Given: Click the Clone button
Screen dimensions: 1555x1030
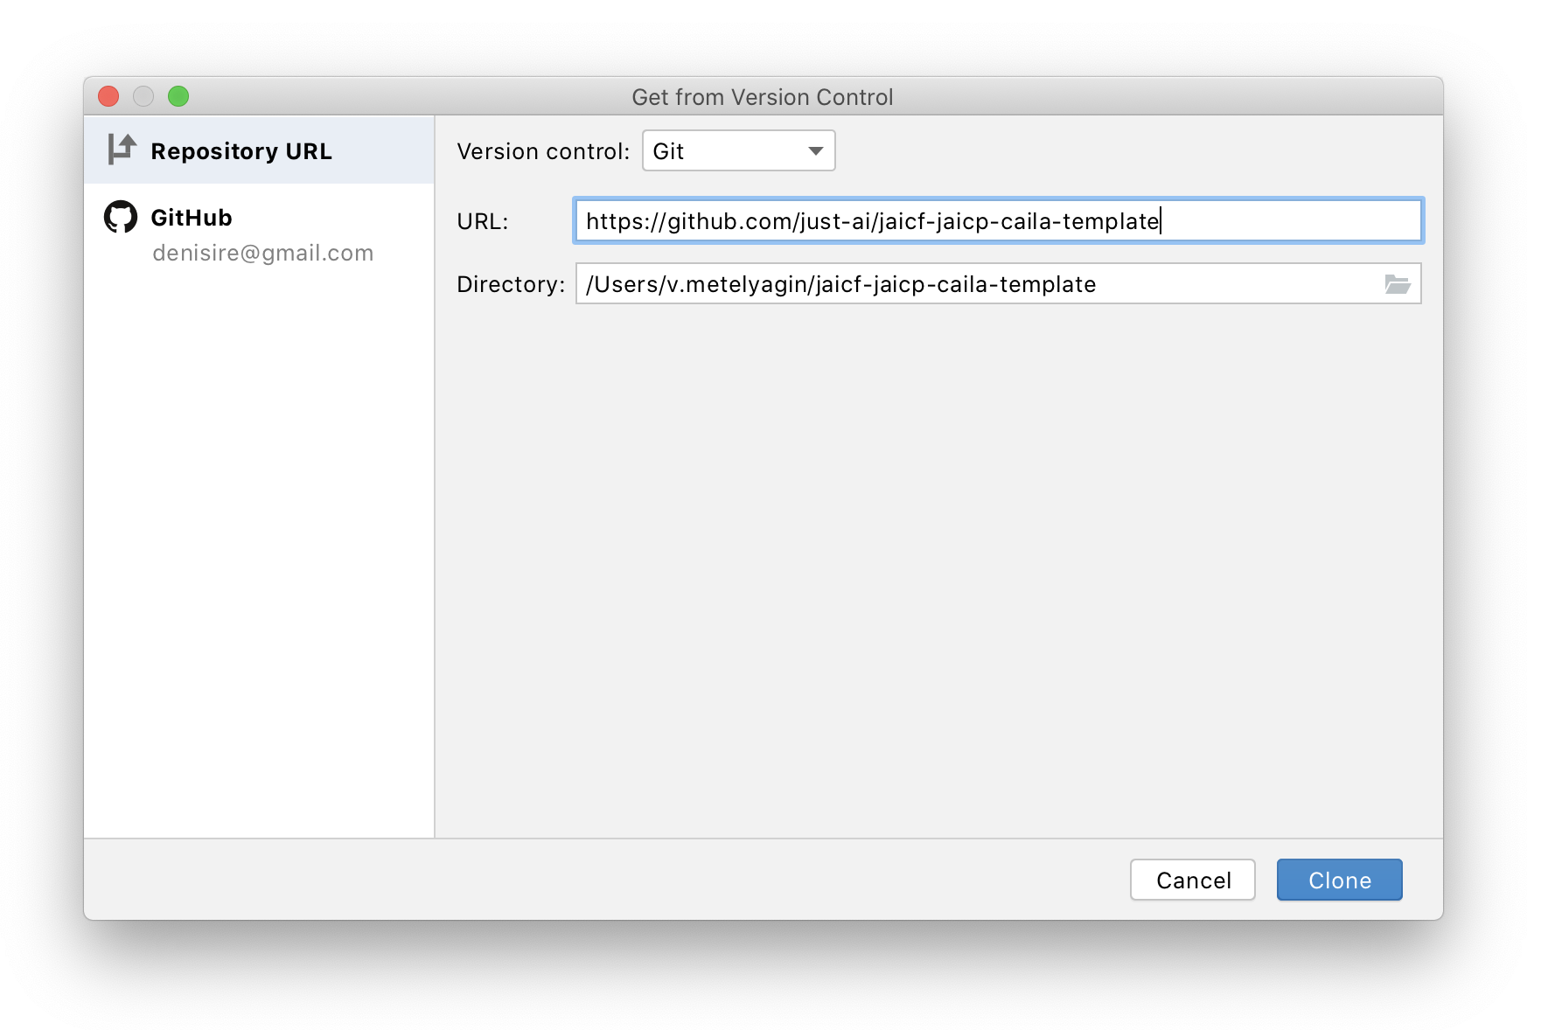Looking at the screenshot, I should 1339,880.
